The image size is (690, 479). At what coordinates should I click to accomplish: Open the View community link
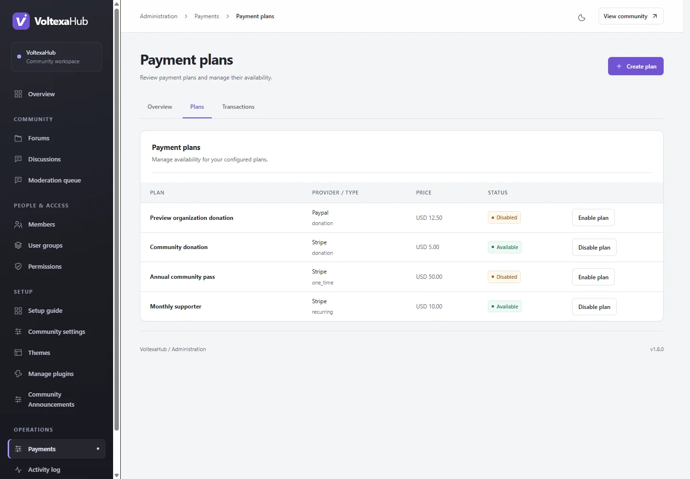(x=631, y=16)
